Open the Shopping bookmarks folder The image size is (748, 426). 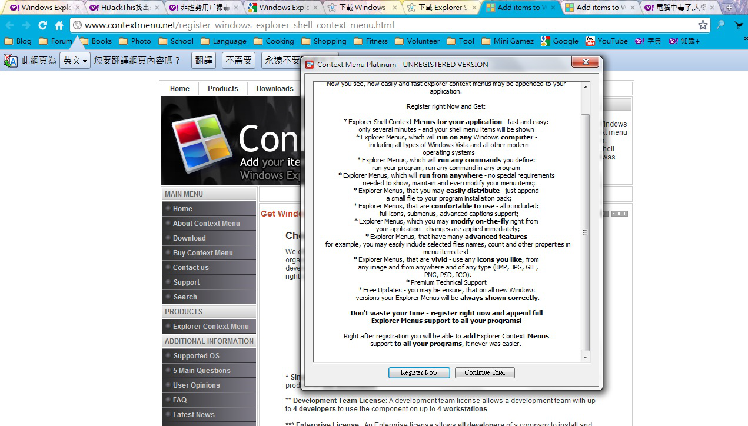[324, 41]
